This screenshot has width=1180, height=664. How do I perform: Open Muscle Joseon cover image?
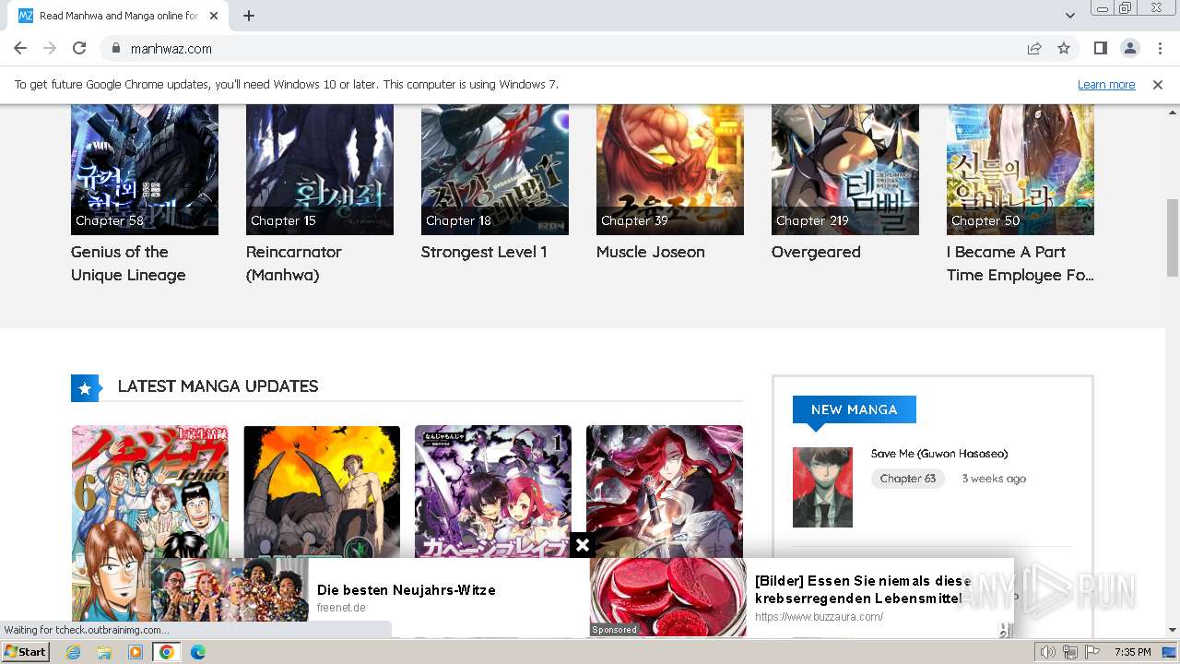pos(670,170)
